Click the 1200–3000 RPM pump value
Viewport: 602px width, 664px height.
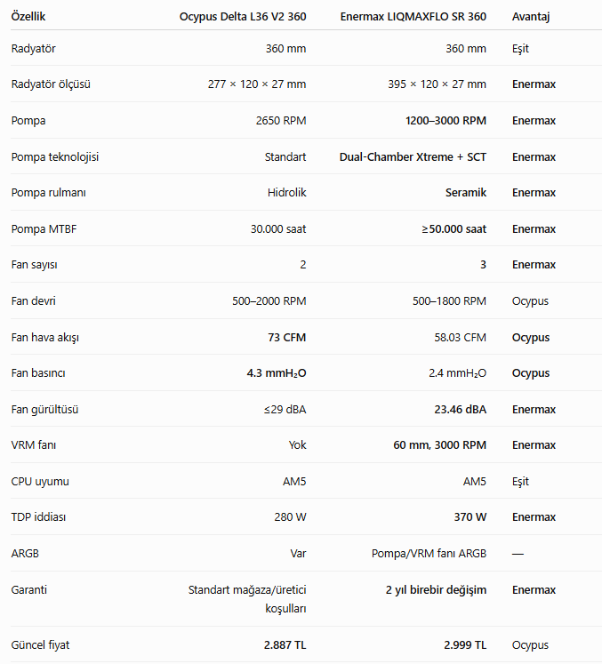click(x=445, y=121)
